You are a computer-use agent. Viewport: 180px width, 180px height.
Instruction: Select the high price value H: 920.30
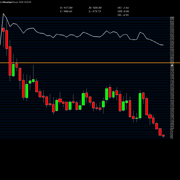95,8
